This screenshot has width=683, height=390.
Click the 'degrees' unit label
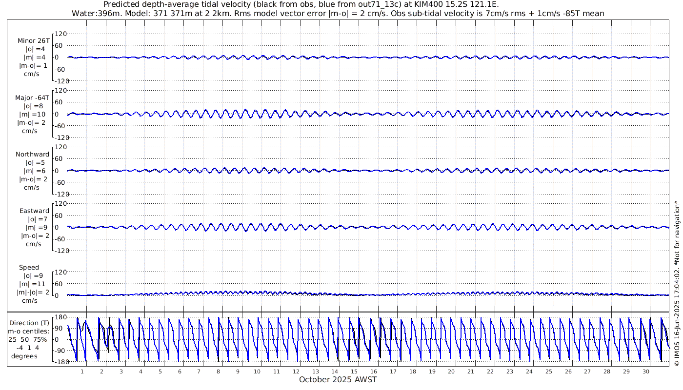[24, 356]
